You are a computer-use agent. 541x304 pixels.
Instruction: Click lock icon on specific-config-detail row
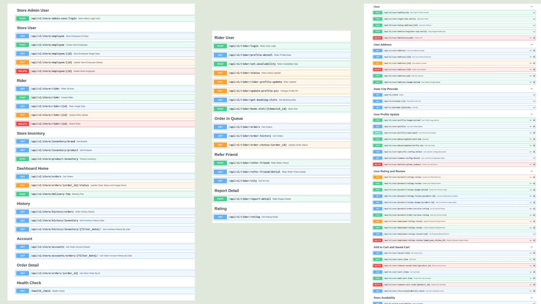click(x=534, y=152)
